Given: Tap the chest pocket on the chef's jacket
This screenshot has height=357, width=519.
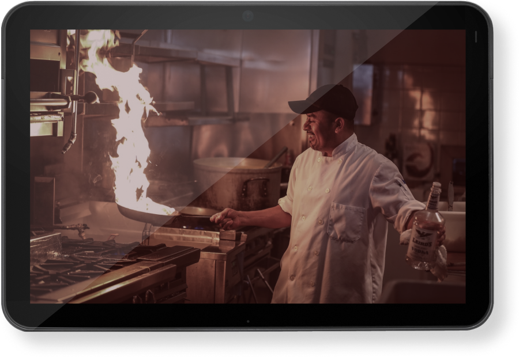Looking at the screenshot, I should (x=345, y=222).
